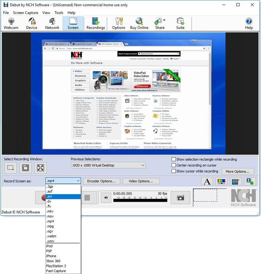Choose .webm in the format list
This screenshot has height=274, width=261.
(x=63, y=236)
